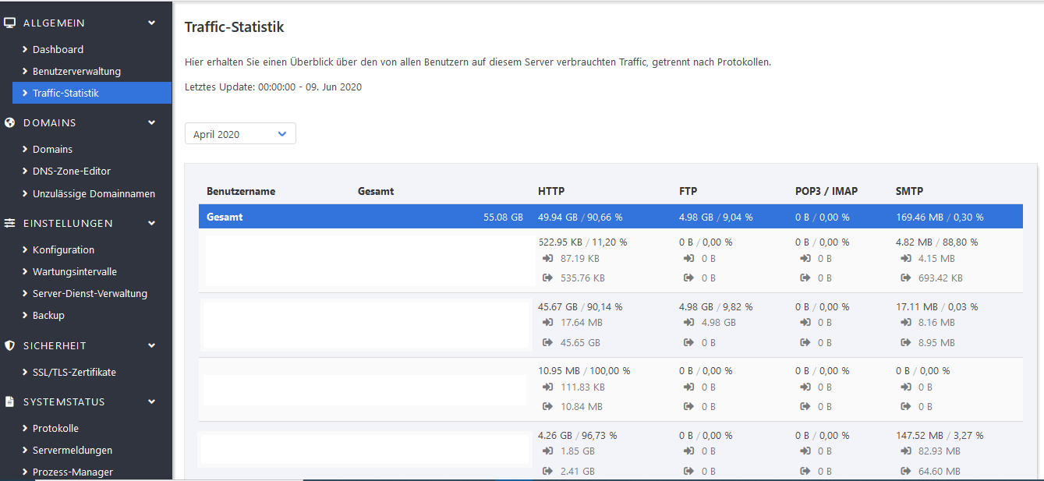The image size is (1044, 481).
Task: Open Dashboard in the sidebar
Action: (x=58, y=49)
